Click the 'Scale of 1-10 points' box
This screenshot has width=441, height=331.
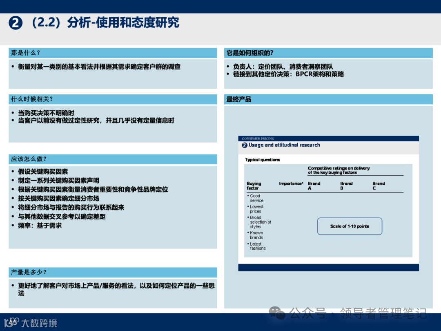click(x=350, y=226)
